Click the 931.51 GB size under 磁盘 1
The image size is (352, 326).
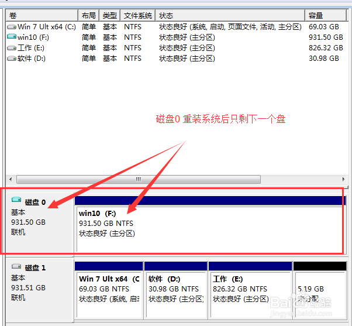[x=28, y=288]
